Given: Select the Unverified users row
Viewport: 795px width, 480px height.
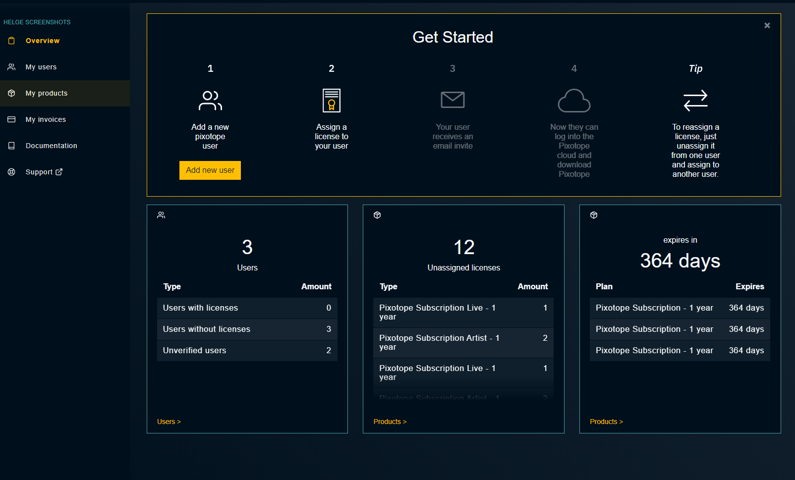Looking at the screenshot, I should [247, 351].
